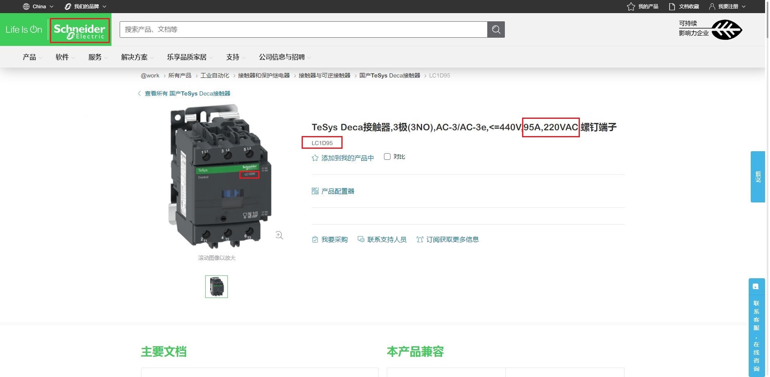Image resolution: width=770 pixels, height=377 pixels.
Task: Go to @work breadcrumb
Action: pyautogui.click(x=150, y=75)
